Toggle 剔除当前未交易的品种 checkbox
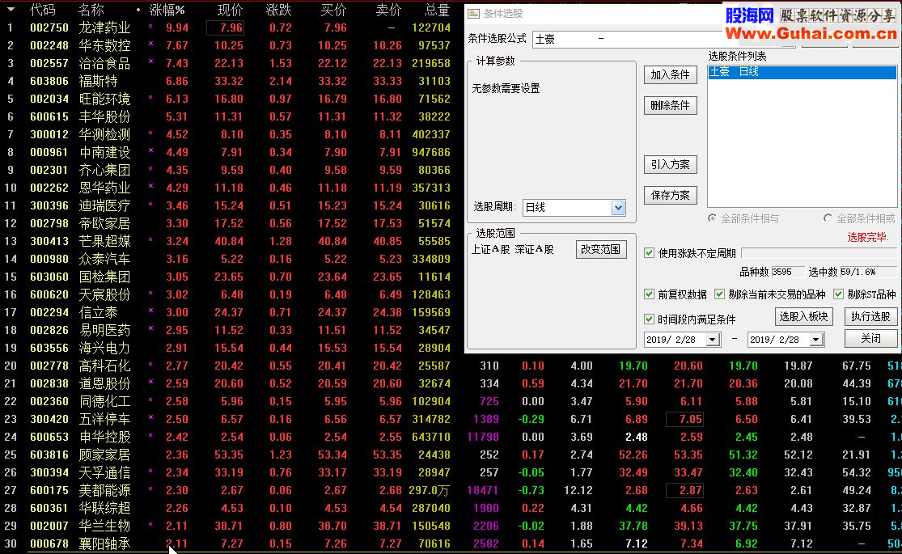The height and width of the screenshot is (554, 902). tap(719, 294)
